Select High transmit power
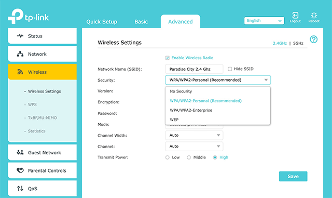The height and width of the screenshot is (198, 332). 215,157
